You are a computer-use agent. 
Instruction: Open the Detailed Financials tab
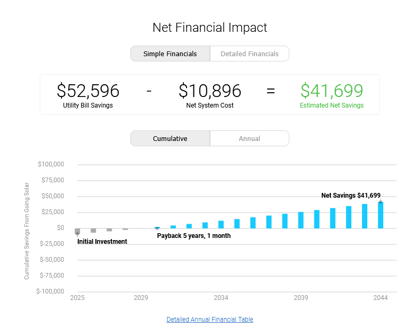click(249, 54)
